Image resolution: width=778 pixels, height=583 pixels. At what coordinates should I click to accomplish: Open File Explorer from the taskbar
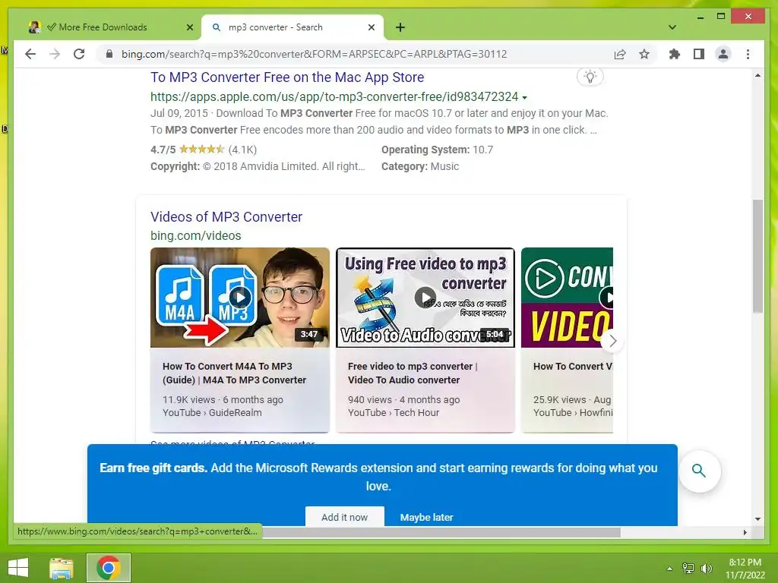[x=62, y=568]
